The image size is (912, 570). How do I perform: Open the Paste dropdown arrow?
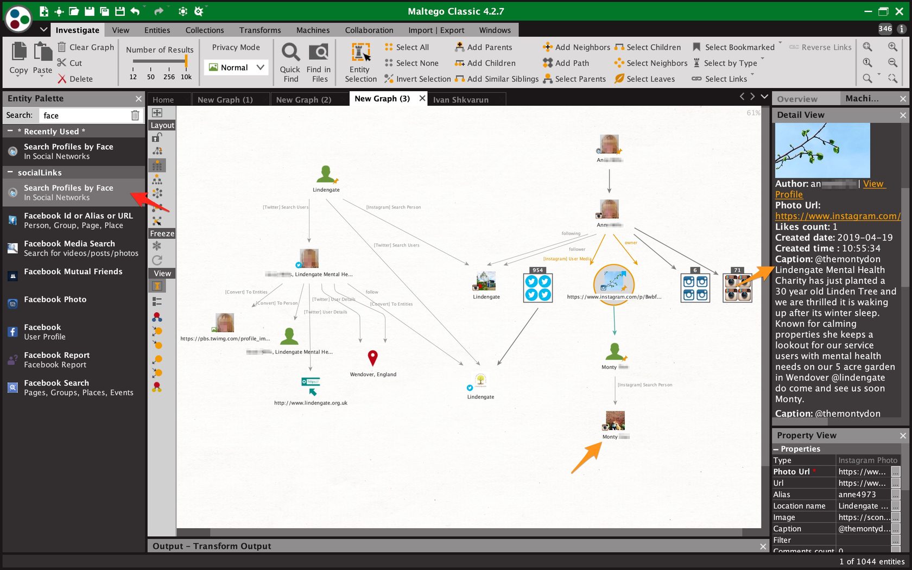[x=42, y=77]
